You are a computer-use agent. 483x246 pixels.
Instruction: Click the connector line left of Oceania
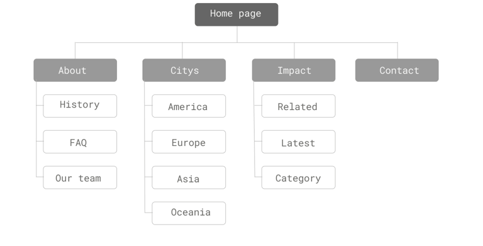(148, 213)
